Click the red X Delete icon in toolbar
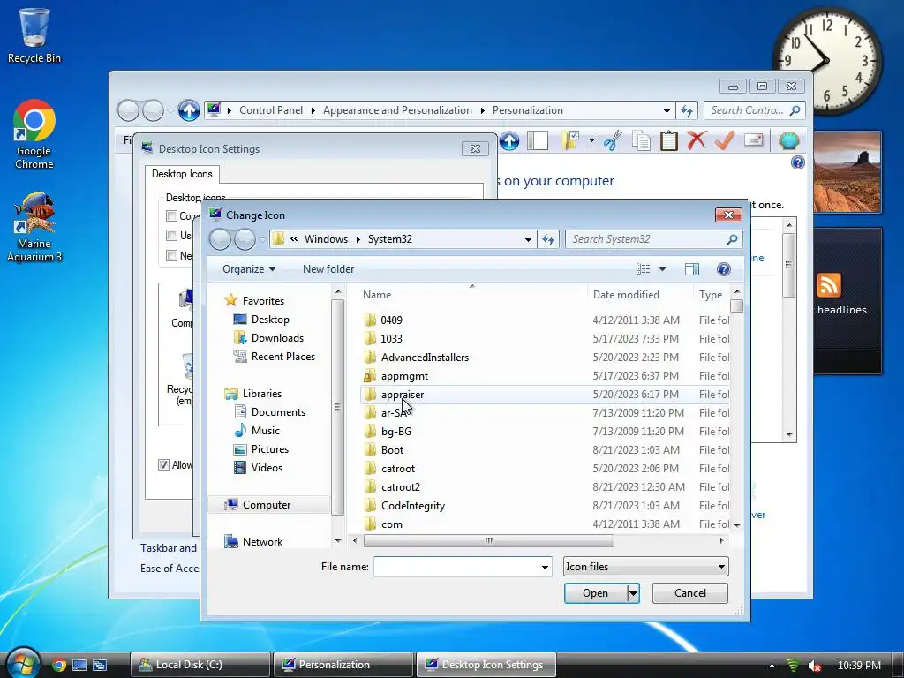Image resolution: width=904 pixels, height=678 pixels. [697, 139]
